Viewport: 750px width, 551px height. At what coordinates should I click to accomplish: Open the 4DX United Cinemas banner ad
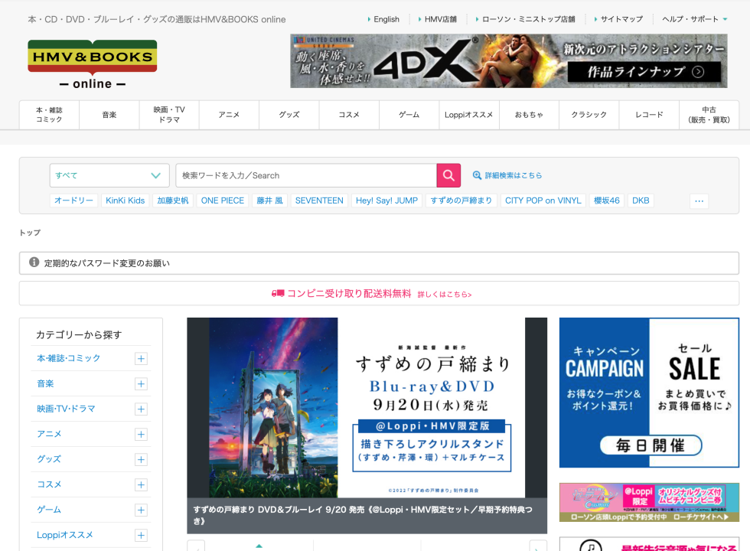click(x=508, y=60)
